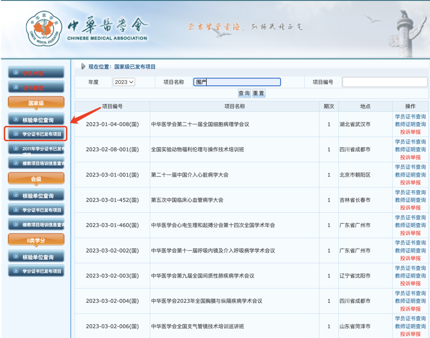This screenshot has width=430, height=338.
Task: Select the 国家级 section header
Action: coord(36,103)
